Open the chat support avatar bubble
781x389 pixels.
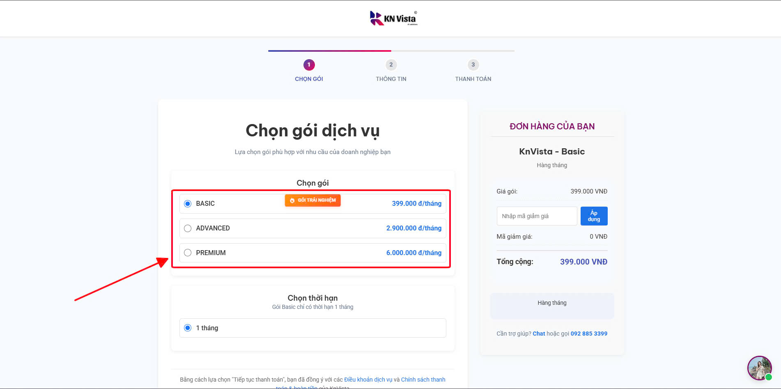tap(759, 368)
